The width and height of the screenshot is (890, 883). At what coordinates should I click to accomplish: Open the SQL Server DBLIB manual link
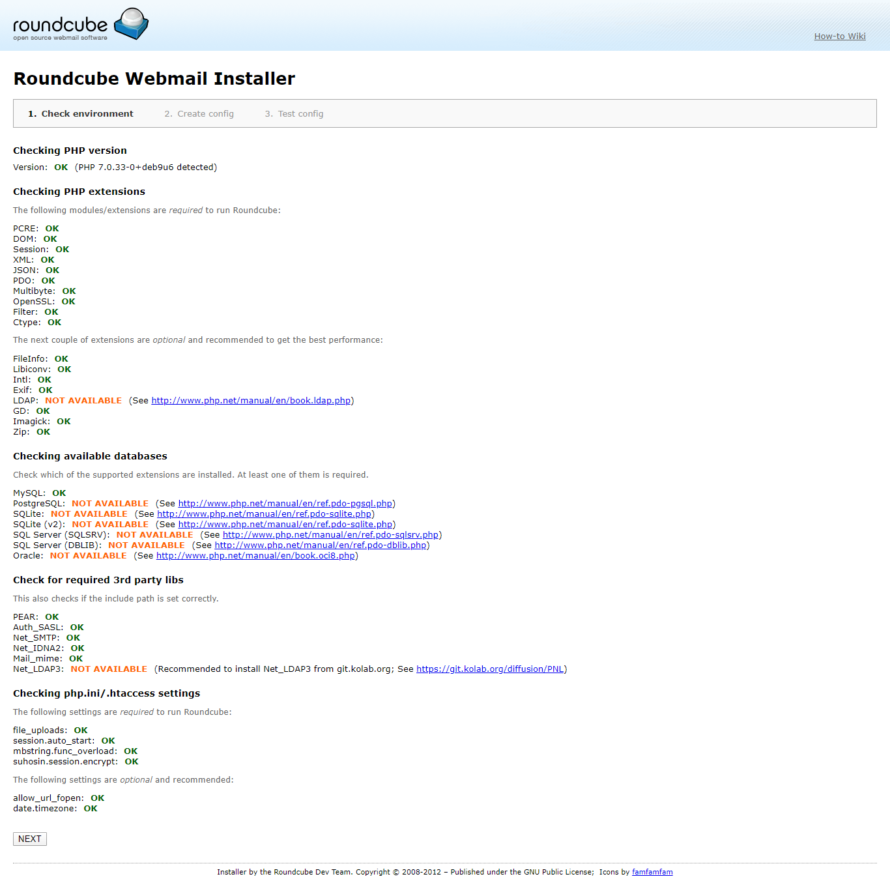click(321, 545)
